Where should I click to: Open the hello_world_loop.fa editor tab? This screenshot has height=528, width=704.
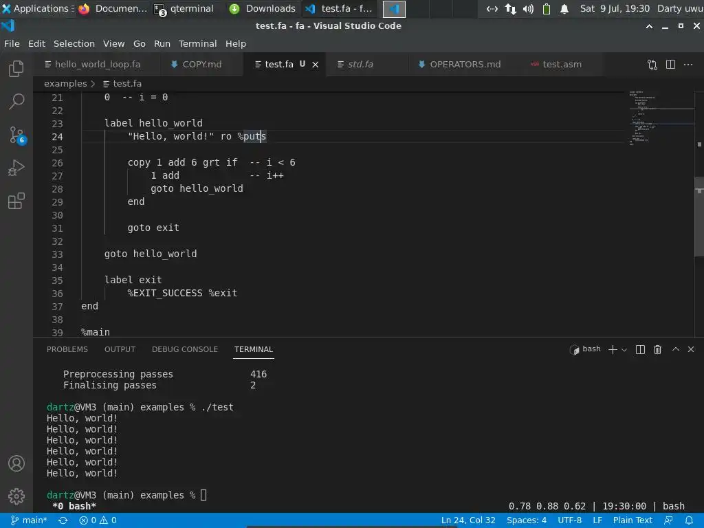(x=93, y=64)
